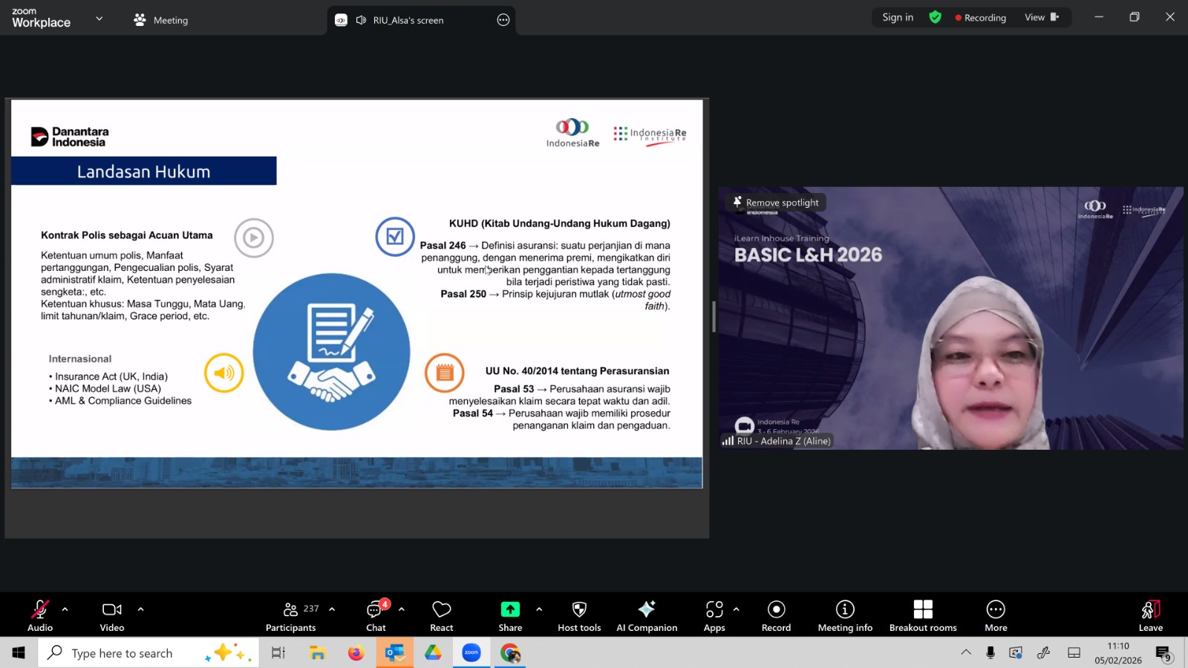Switch to the Meeting tab
This screenshot has height=668, width=1188.
pos(161,20)
